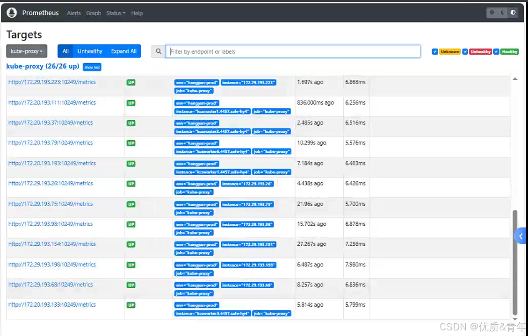This screenshot has height=336, width=528.
Task: Switch to dark theme moon icon
Action: coord(502,13)
